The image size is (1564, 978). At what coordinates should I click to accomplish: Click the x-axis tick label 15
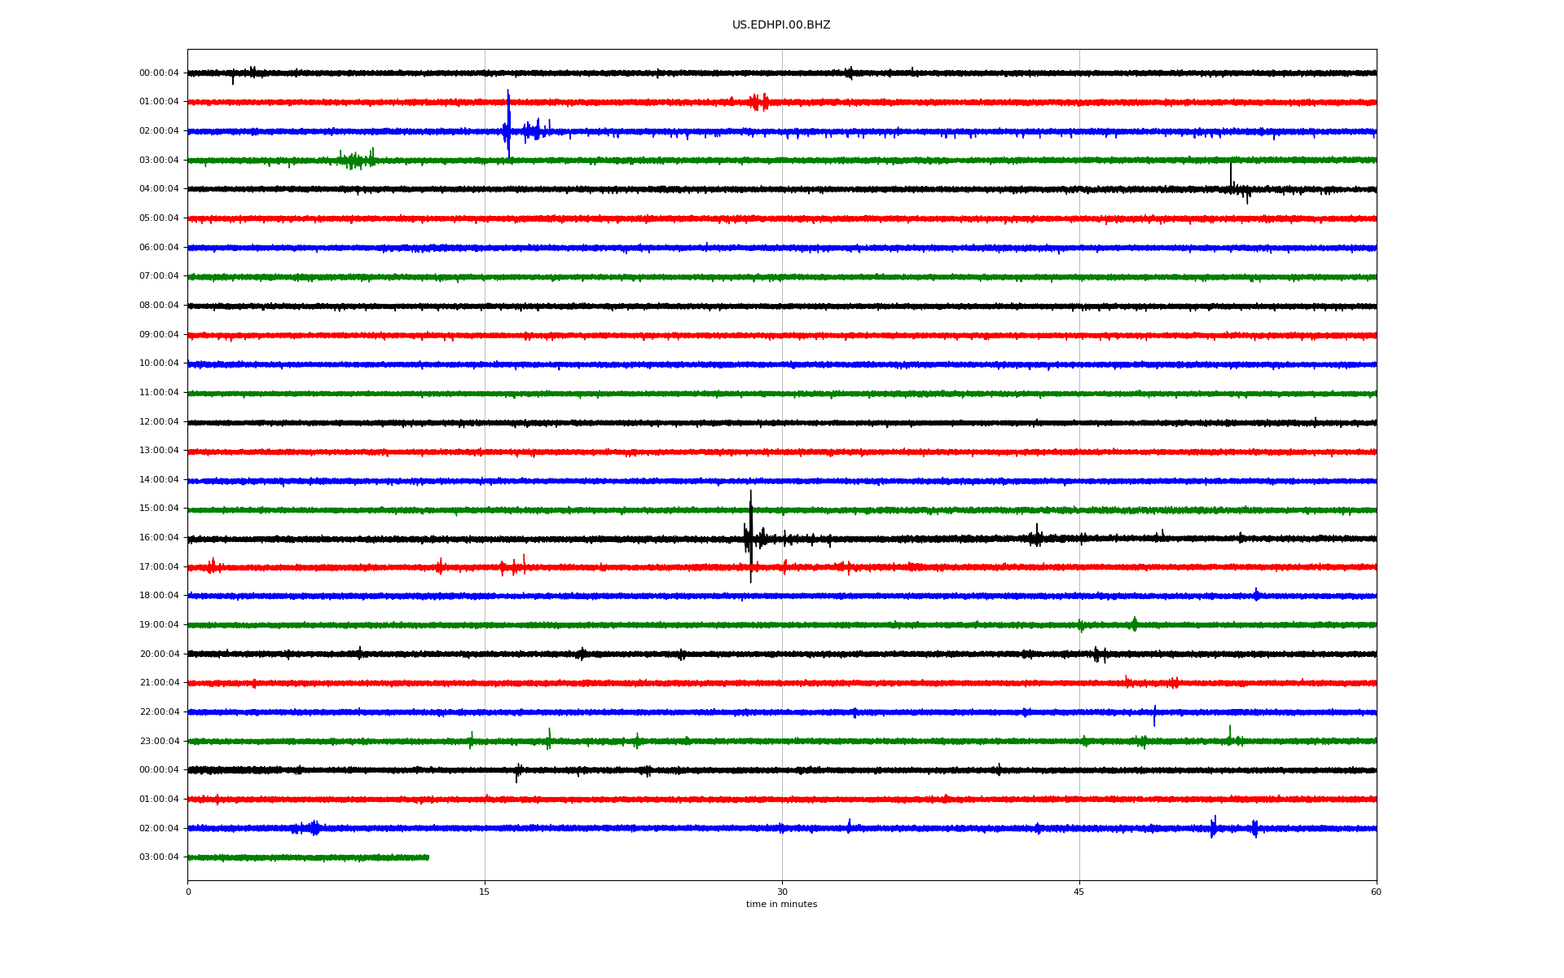(x=485, y=892)
